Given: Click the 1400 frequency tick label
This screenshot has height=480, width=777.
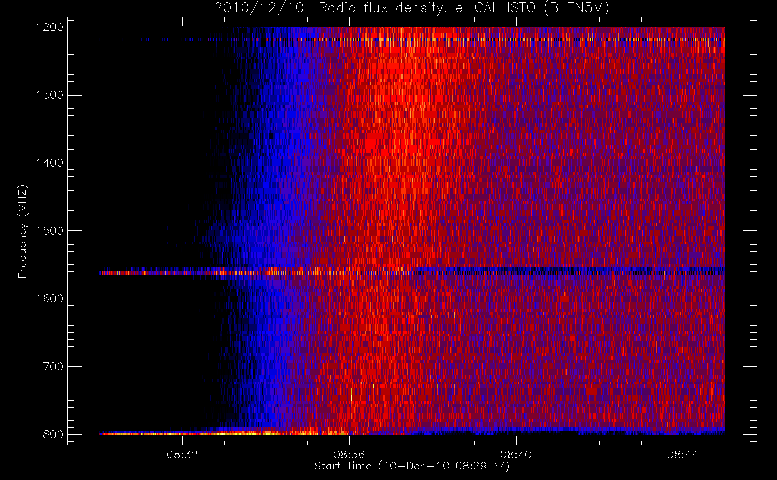Looking at the screenshot, I should [x=50, y=163].
